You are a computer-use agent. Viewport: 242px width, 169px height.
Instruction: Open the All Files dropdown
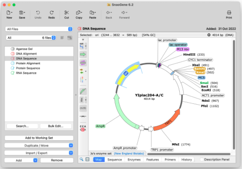pyautogui.click(x=39, y=29)
